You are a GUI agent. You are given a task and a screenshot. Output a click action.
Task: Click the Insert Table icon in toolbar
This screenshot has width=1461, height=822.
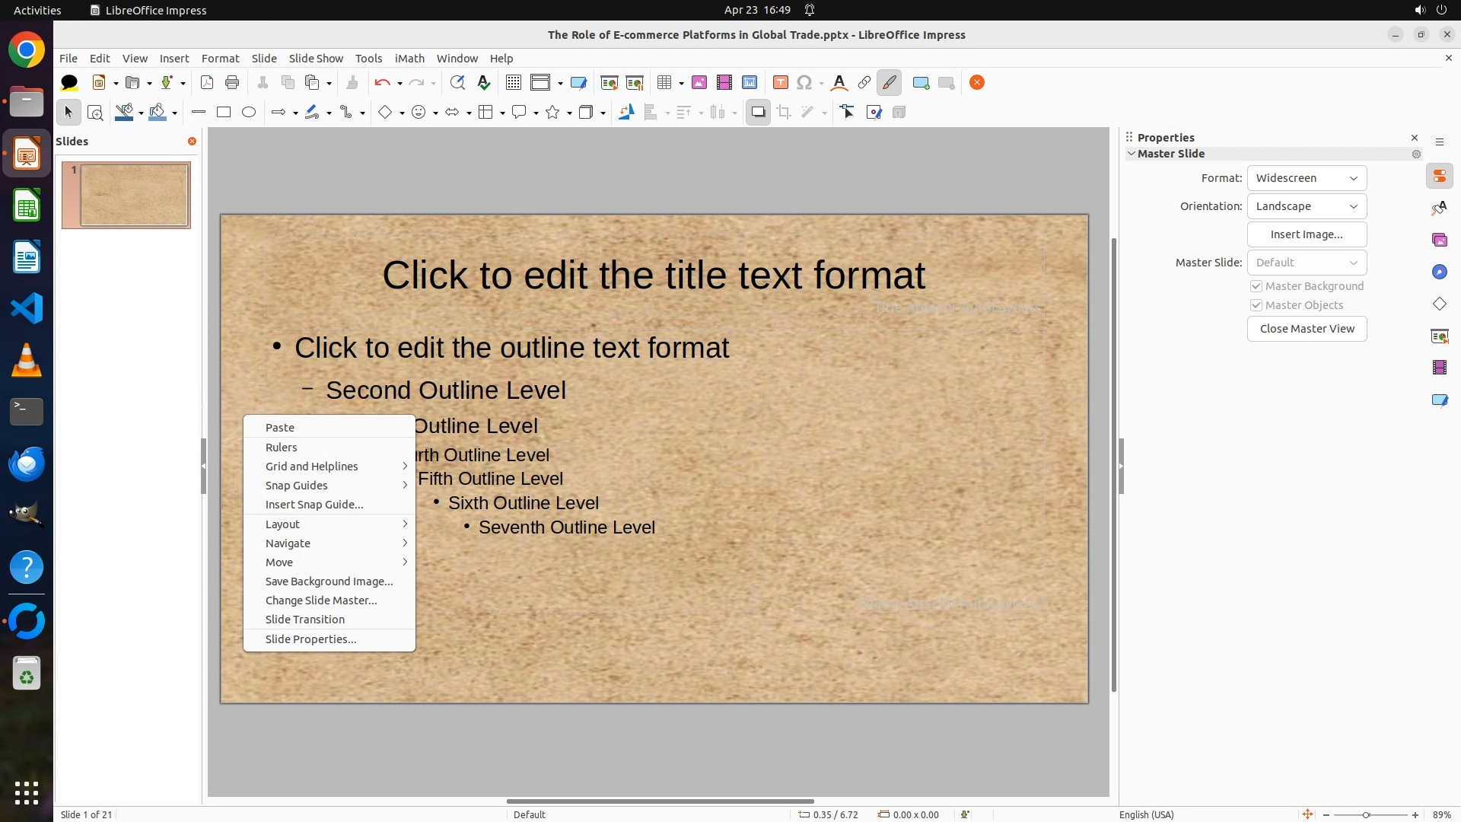click(x=664, y=83)
